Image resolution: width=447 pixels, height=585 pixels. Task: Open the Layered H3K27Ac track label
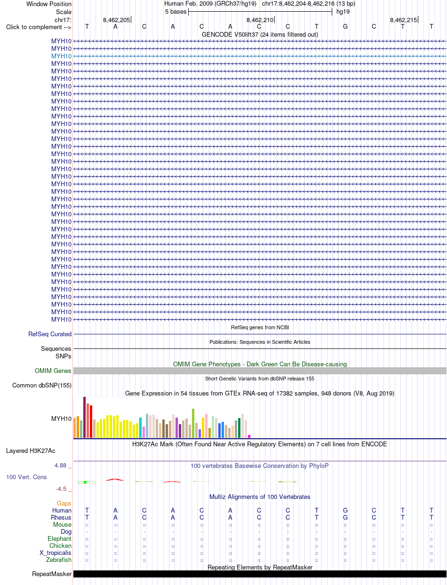click(x=31, y=451)
